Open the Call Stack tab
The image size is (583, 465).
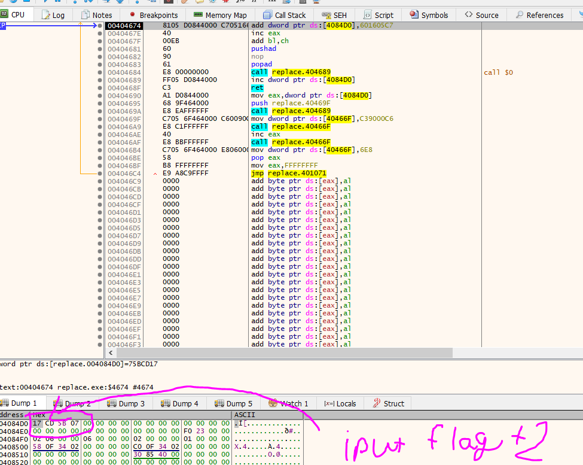[x=285, y=15]
